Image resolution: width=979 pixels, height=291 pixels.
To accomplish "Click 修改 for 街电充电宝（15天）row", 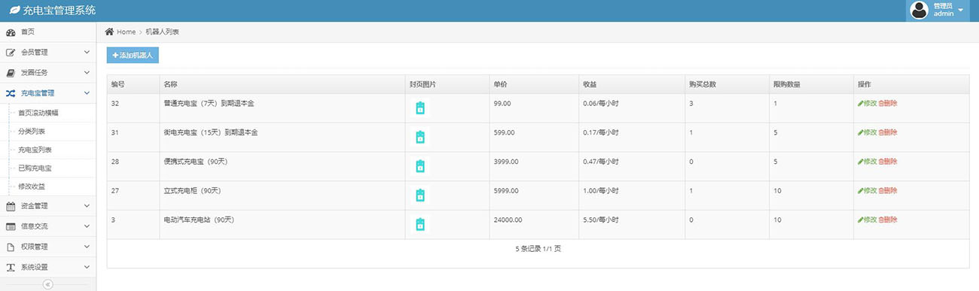I will pos(867,132).
